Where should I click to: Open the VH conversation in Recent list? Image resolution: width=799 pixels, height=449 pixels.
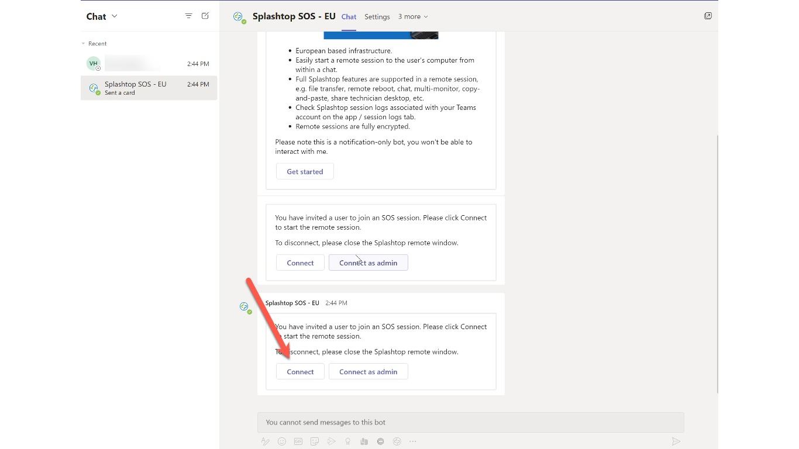pos(149,64)
